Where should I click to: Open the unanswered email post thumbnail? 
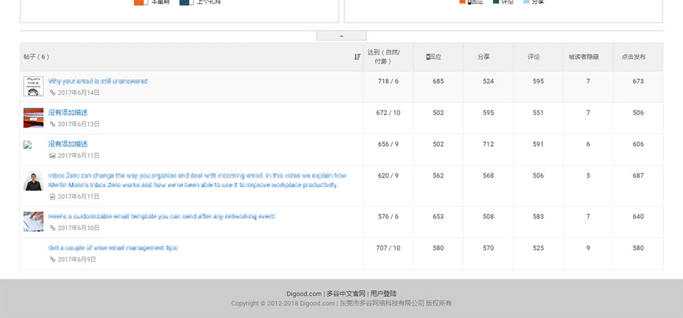click(33, 87)
